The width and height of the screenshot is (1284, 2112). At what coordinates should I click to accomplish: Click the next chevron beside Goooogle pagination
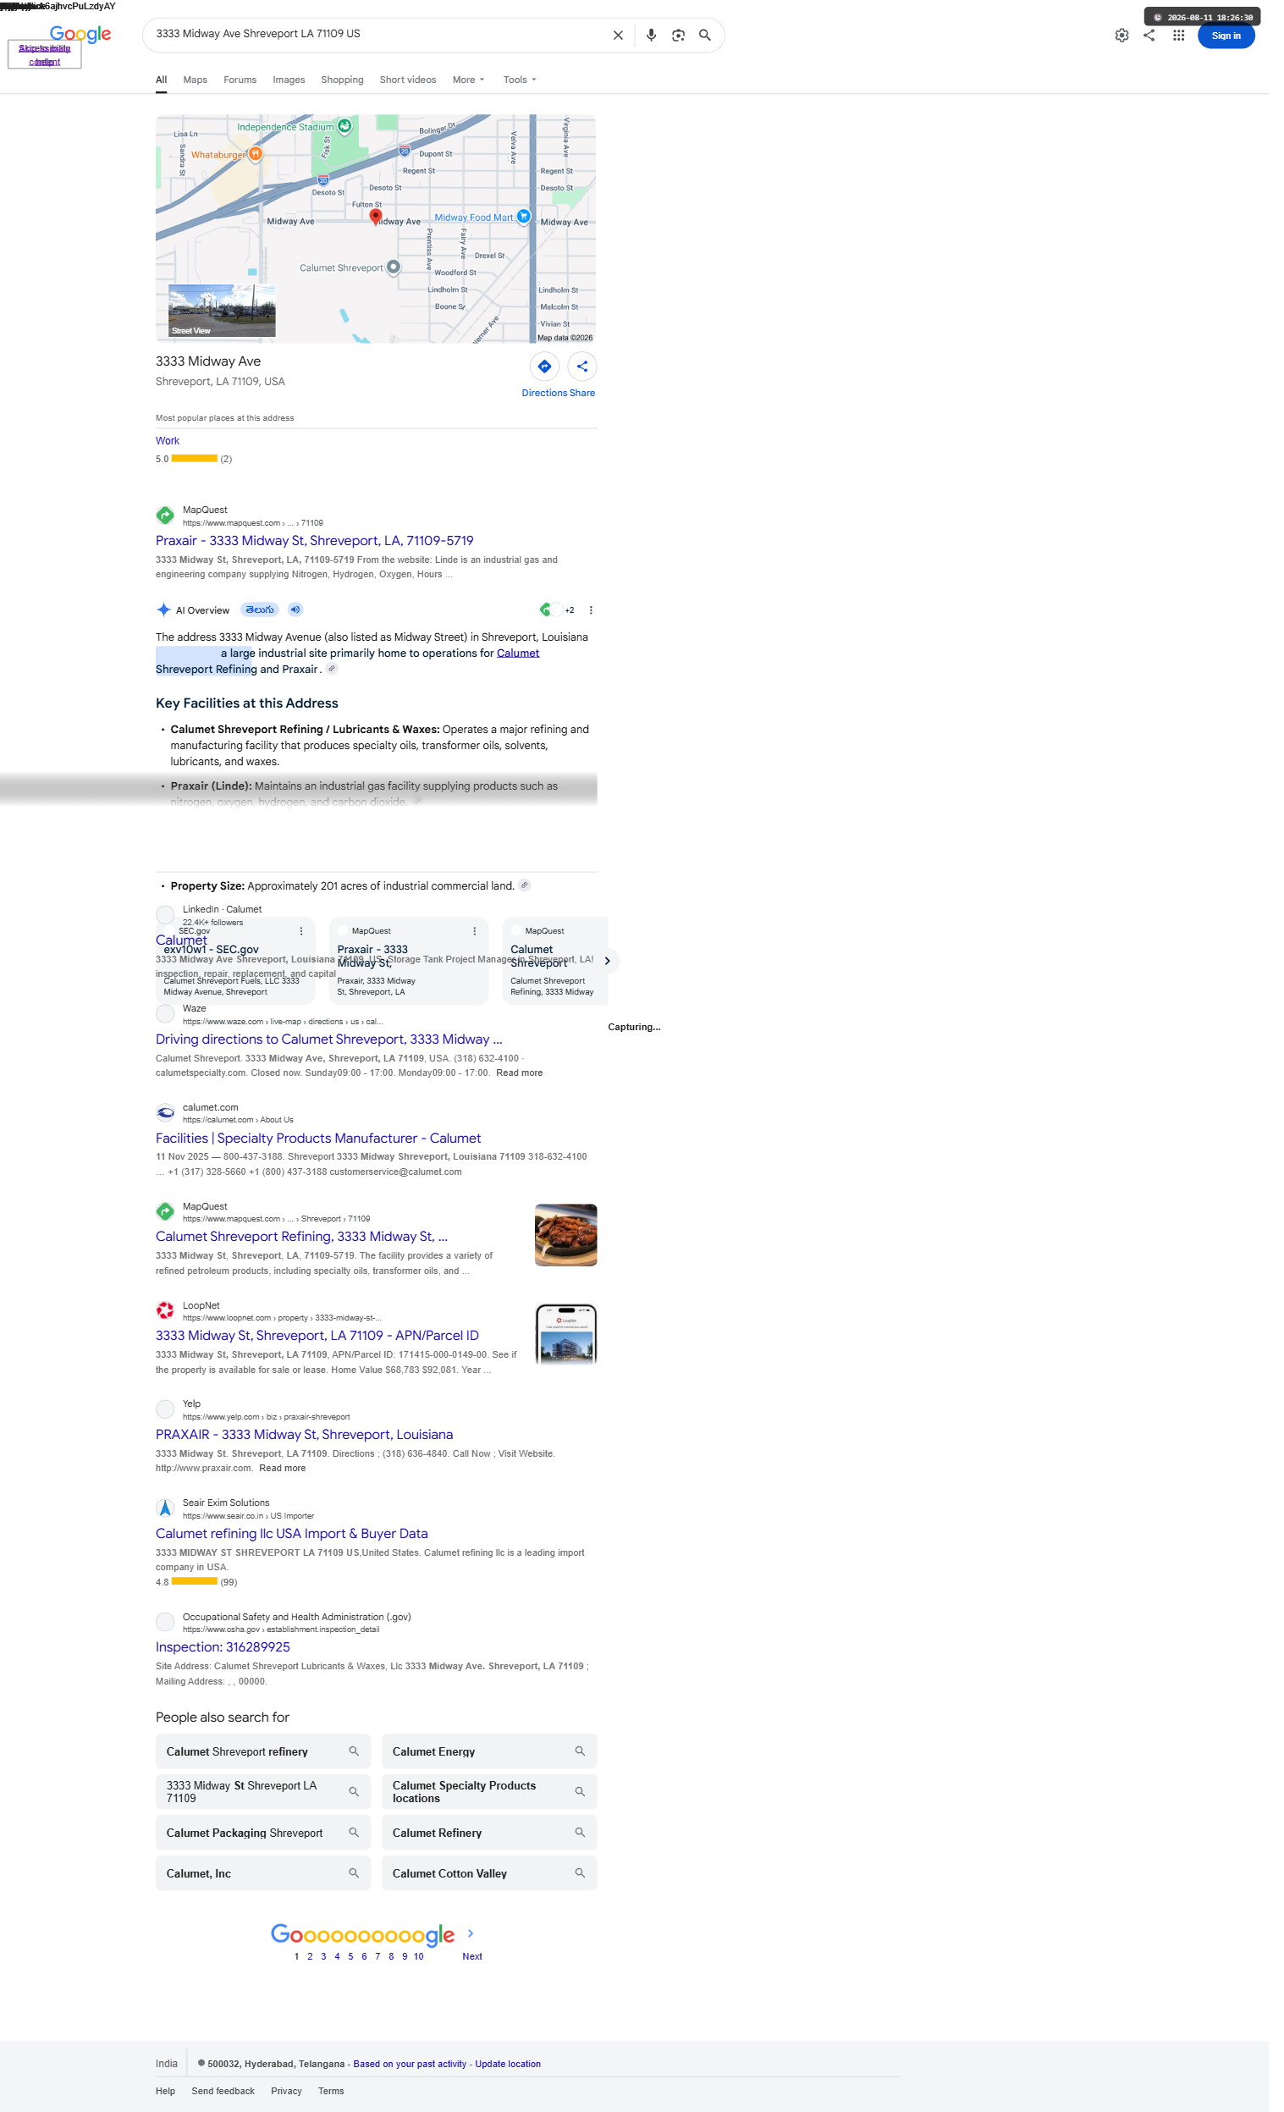point(471,1933)
